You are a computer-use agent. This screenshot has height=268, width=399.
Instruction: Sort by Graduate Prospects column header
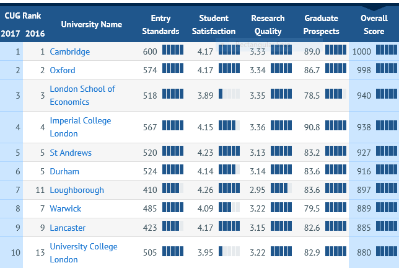click(x=322, y=25)
